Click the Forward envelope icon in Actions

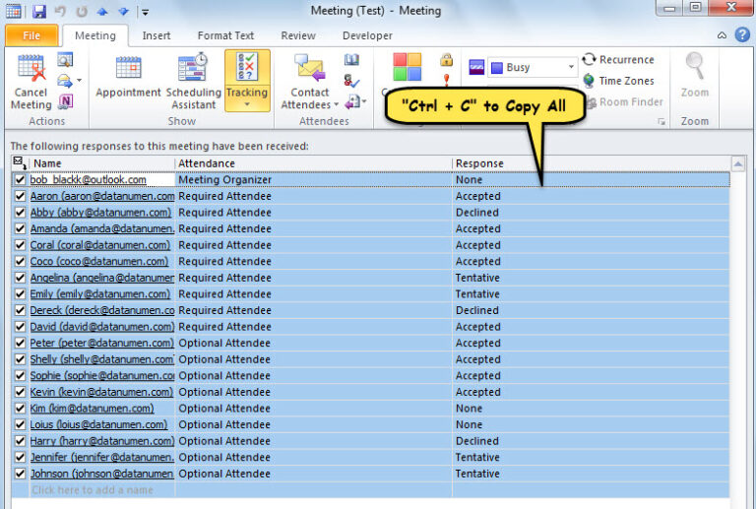pyautogui.click(x=65, y=81)
